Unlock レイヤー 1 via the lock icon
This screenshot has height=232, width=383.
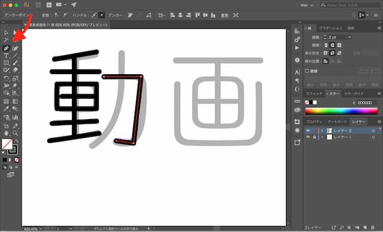click(x=314, y=137)
